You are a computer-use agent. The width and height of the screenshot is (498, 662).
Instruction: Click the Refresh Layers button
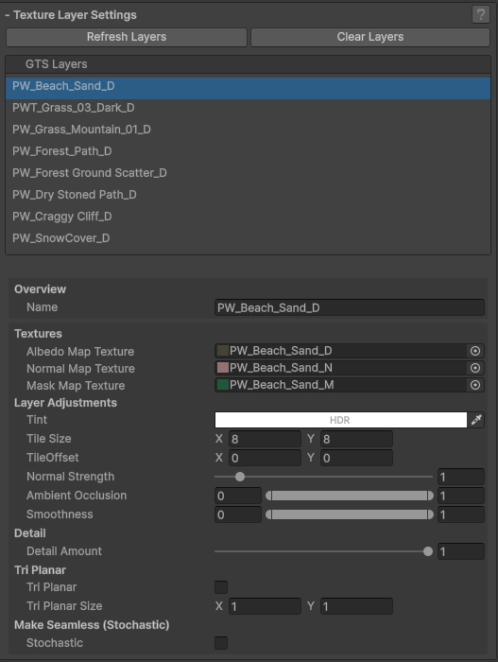(127, 37)
